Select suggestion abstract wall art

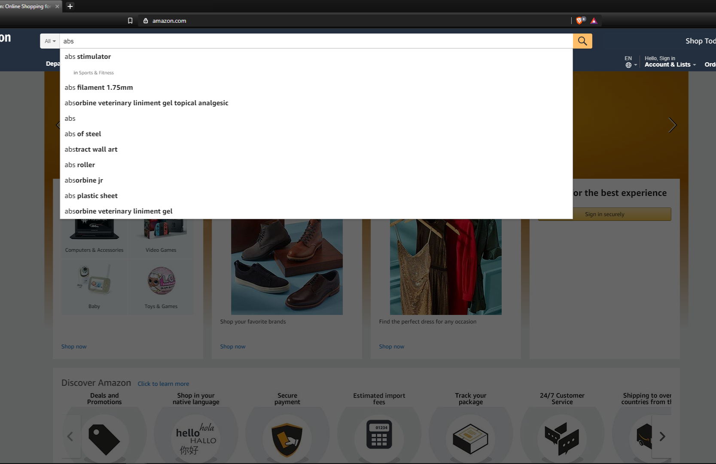point(316,149)
